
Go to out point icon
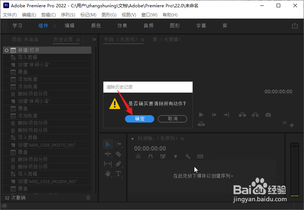tap(227, 115)
